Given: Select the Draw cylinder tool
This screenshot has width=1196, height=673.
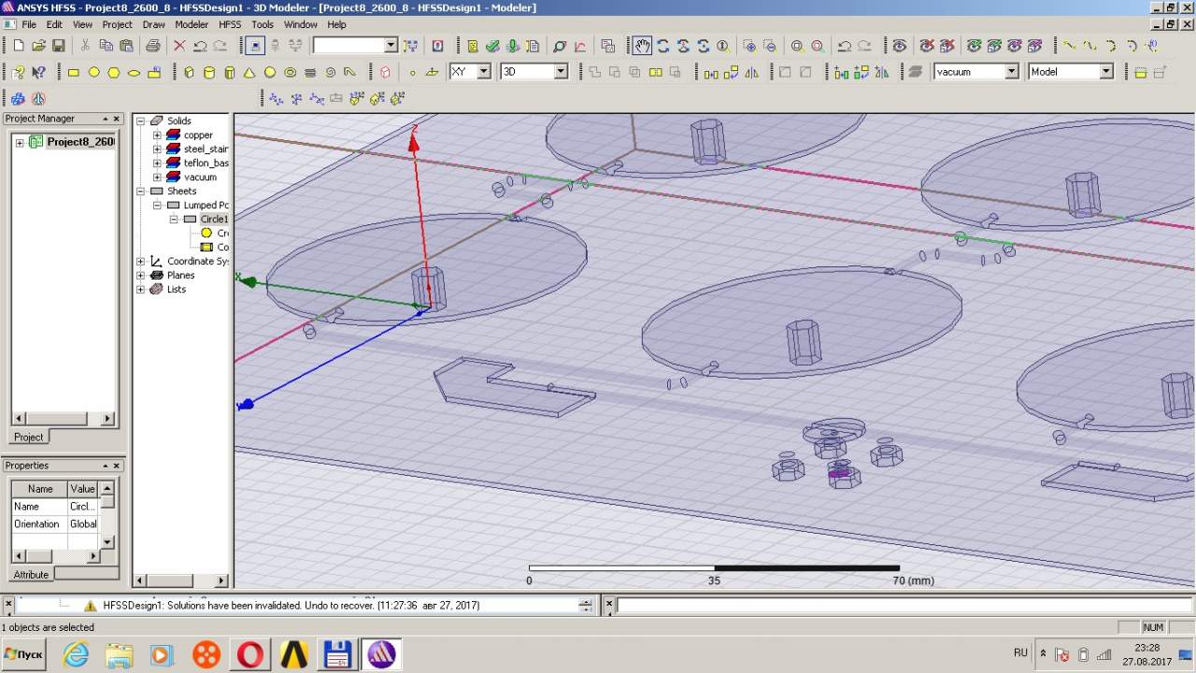Looking at the screenshot, I should [209, 72].
